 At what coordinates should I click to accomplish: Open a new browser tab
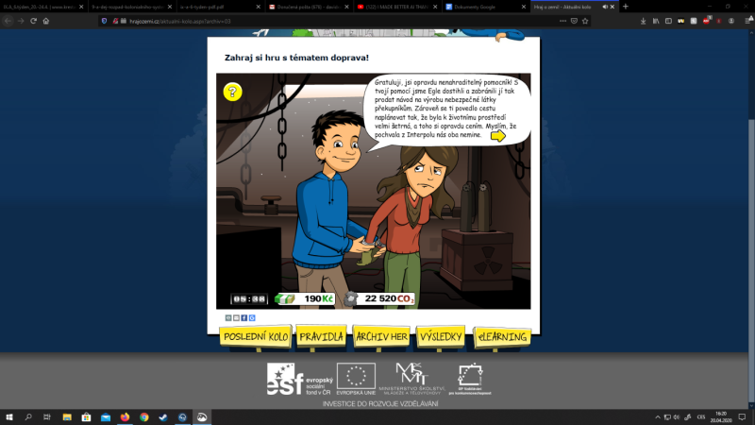626,7
